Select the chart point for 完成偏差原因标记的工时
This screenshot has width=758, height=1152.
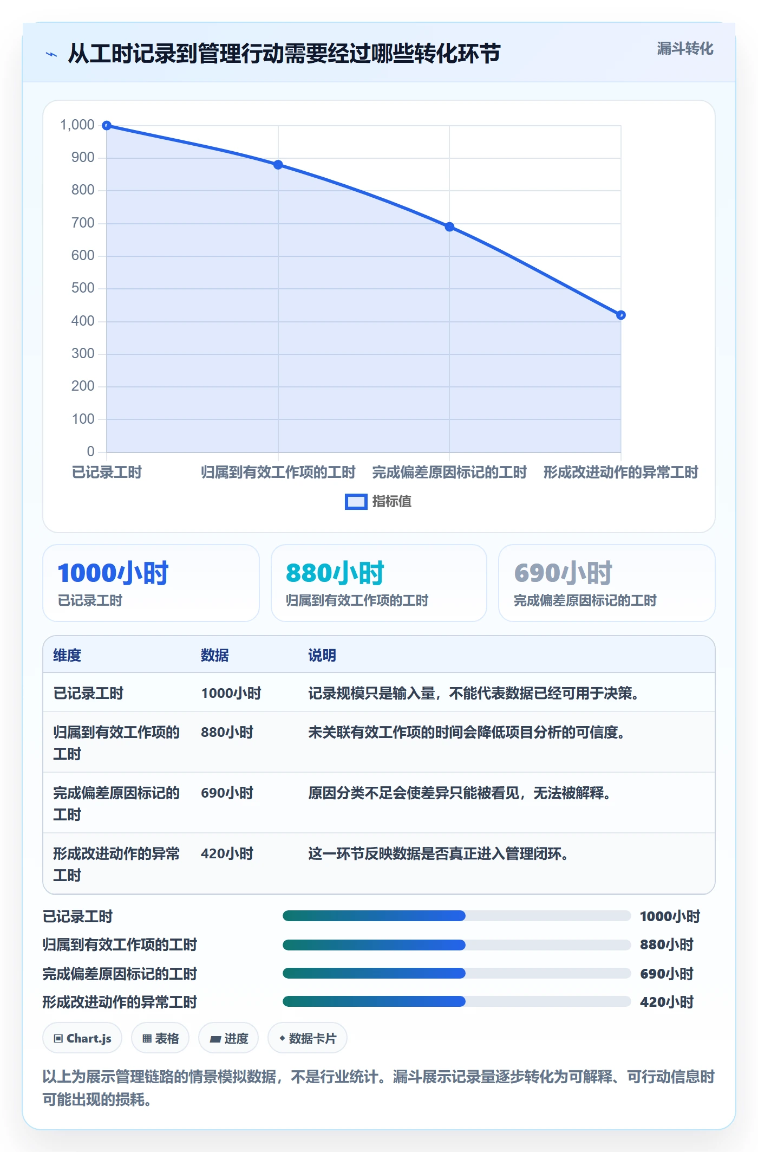click(449, 227)
